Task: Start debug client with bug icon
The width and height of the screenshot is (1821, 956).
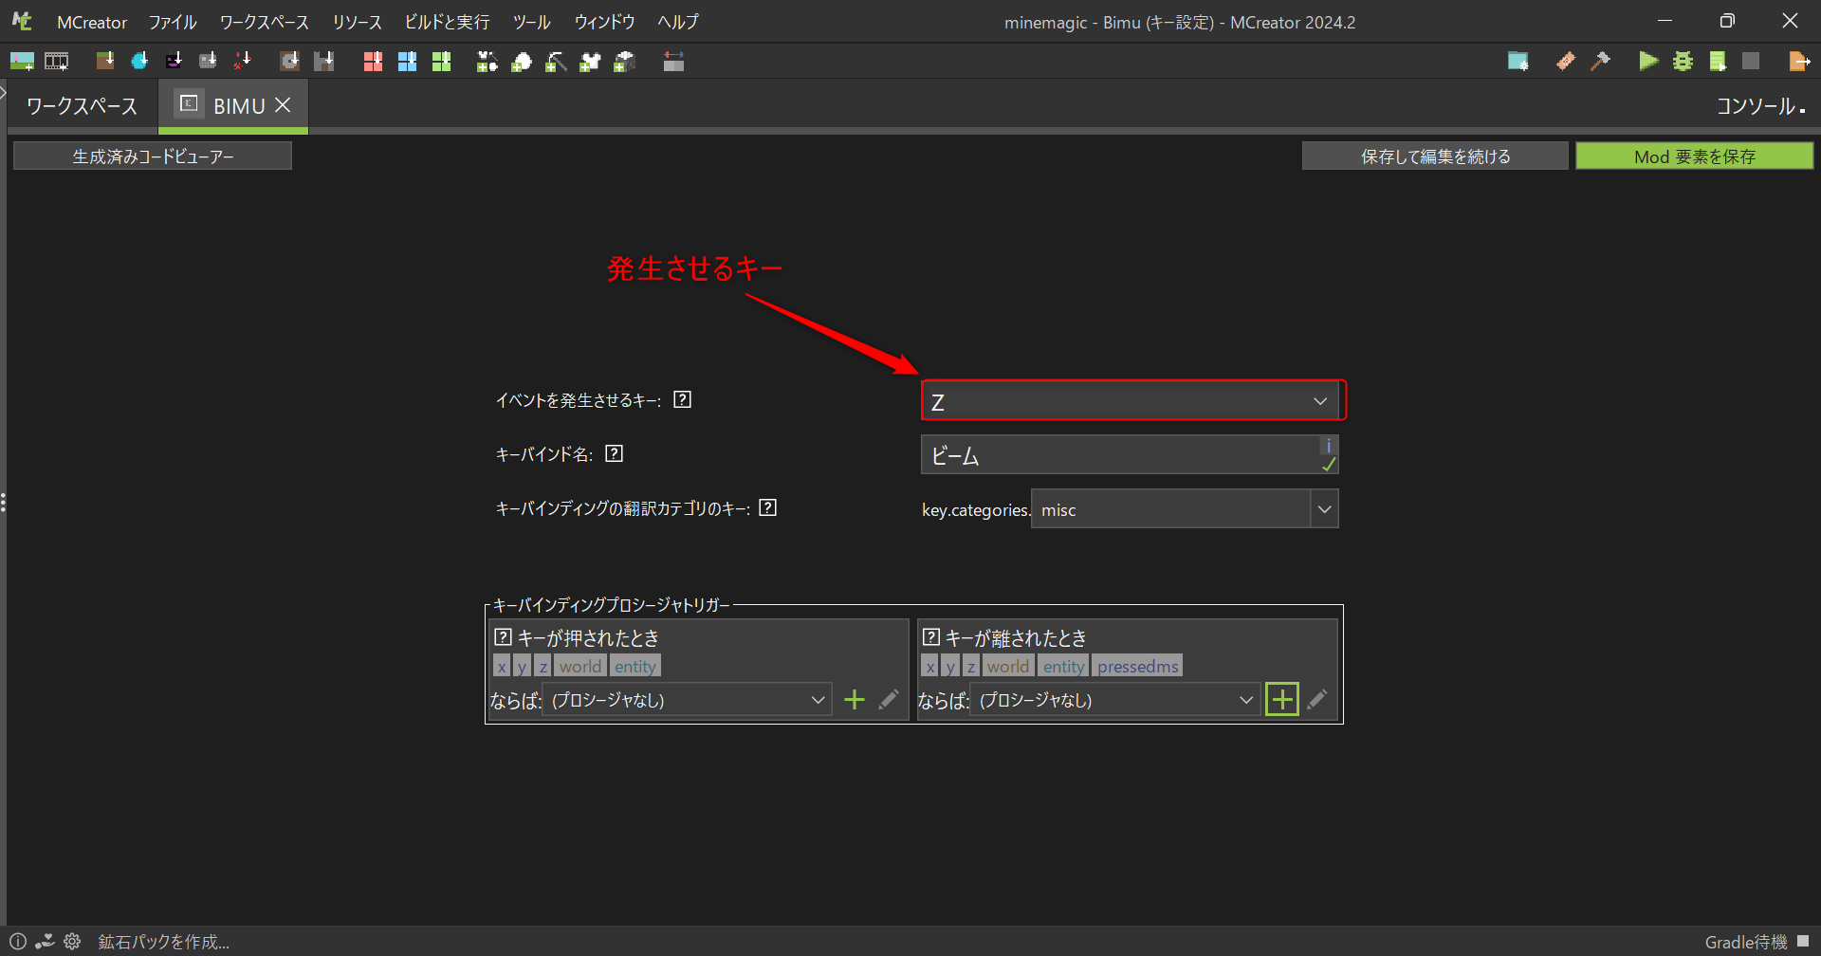Action: (1683, 62)
